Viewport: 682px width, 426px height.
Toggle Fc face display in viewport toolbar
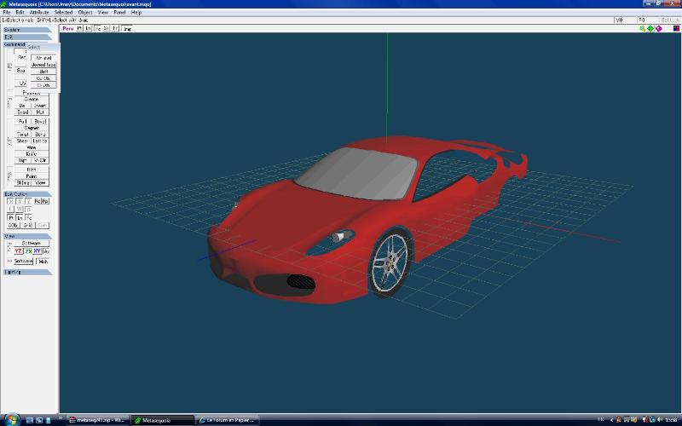click(97, 29)
